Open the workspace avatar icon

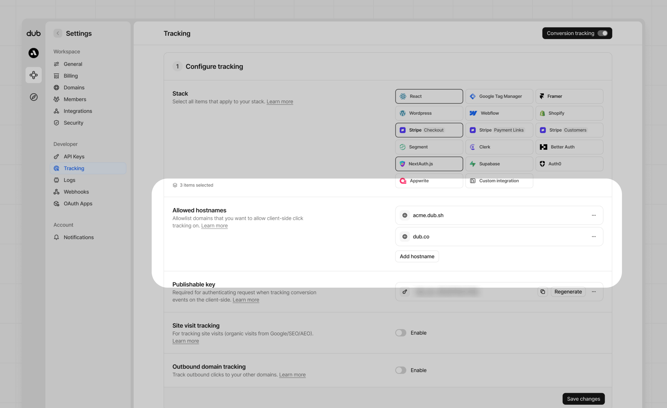pos(33,53)
